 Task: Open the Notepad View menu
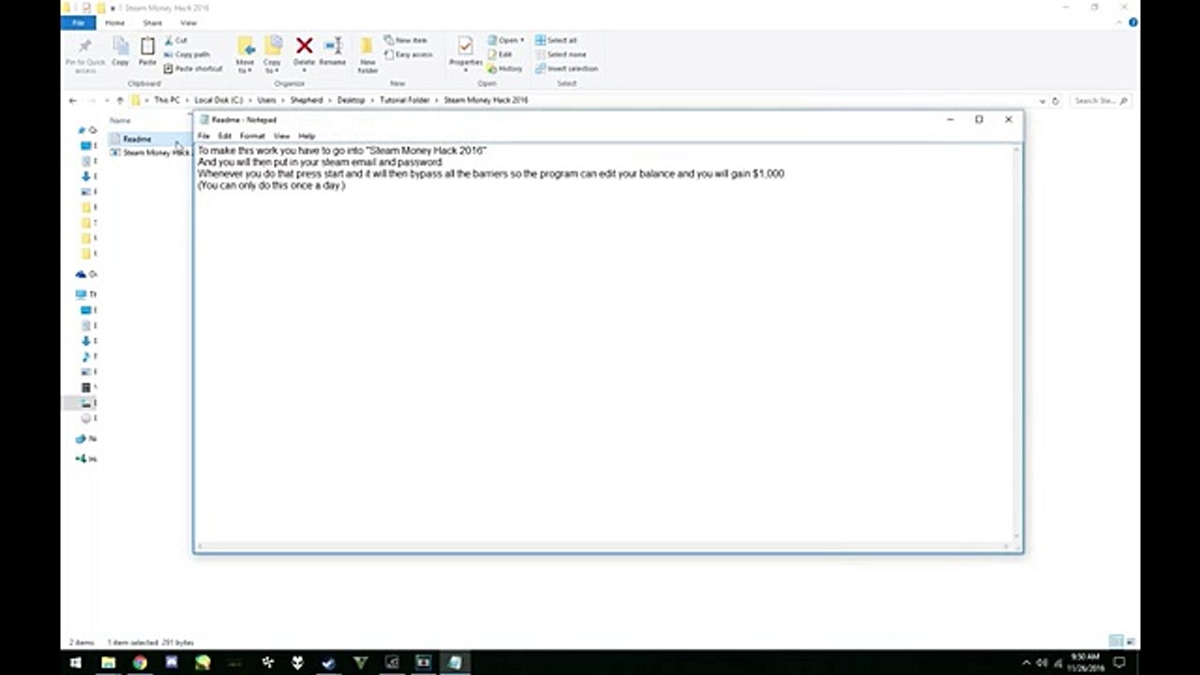point(281,136)
